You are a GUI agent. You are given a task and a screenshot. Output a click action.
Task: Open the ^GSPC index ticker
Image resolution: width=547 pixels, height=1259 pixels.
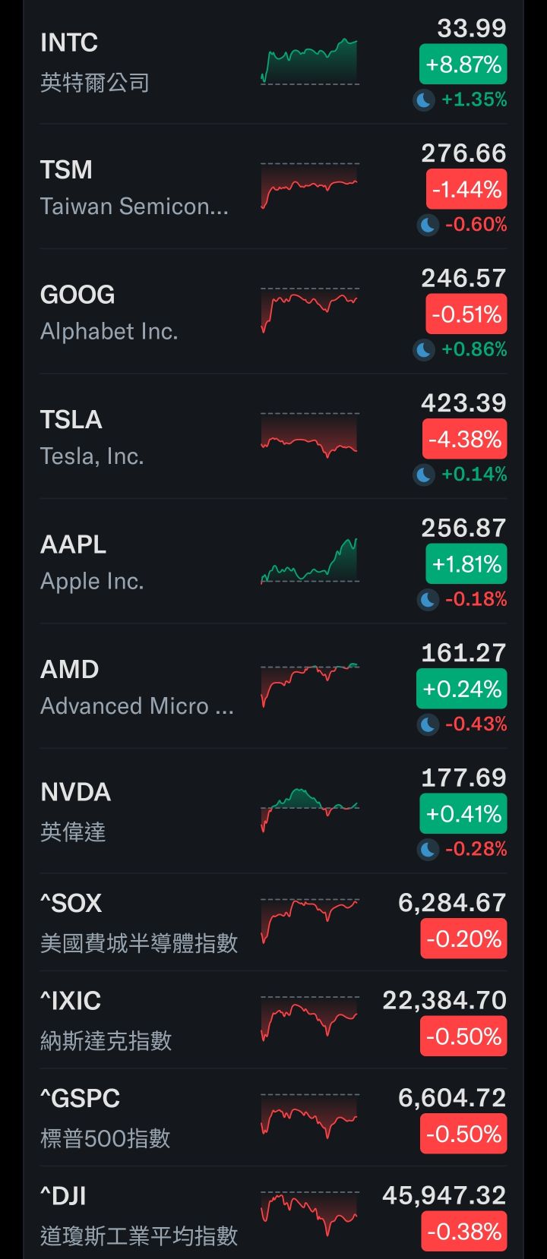pyautogui.click(x=80, y=1098)
